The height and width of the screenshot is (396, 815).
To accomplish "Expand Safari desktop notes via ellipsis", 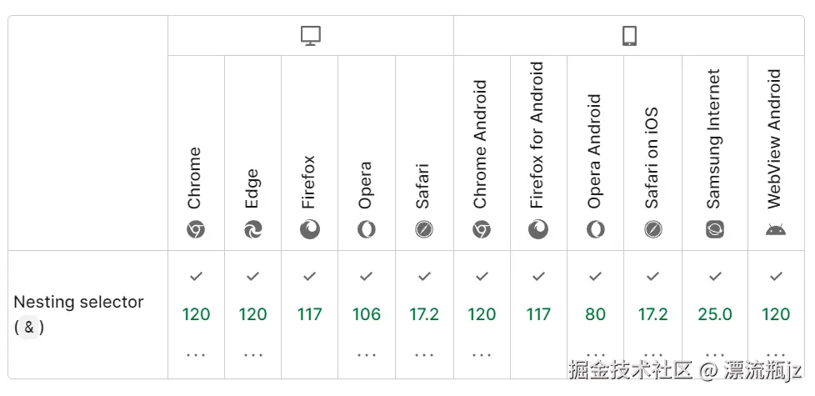I will 424,354.
